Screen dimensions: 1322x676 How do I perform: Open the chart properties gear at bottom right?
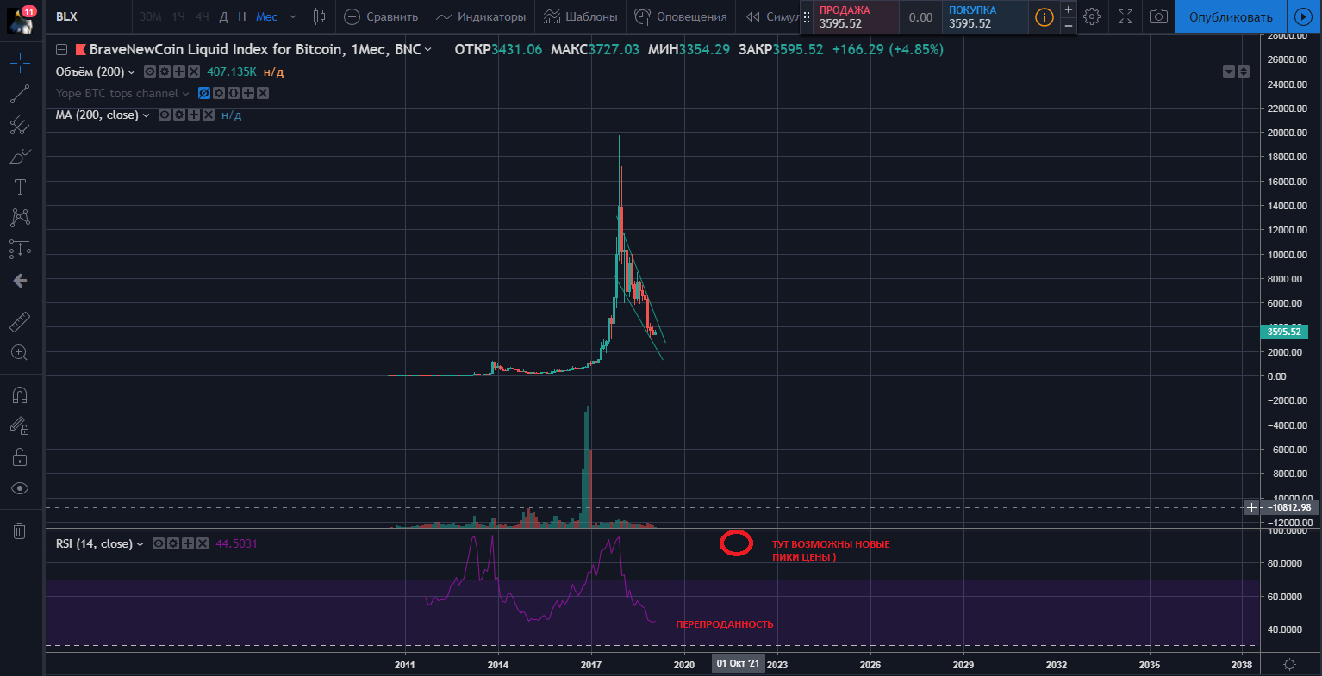[1290, 664]
